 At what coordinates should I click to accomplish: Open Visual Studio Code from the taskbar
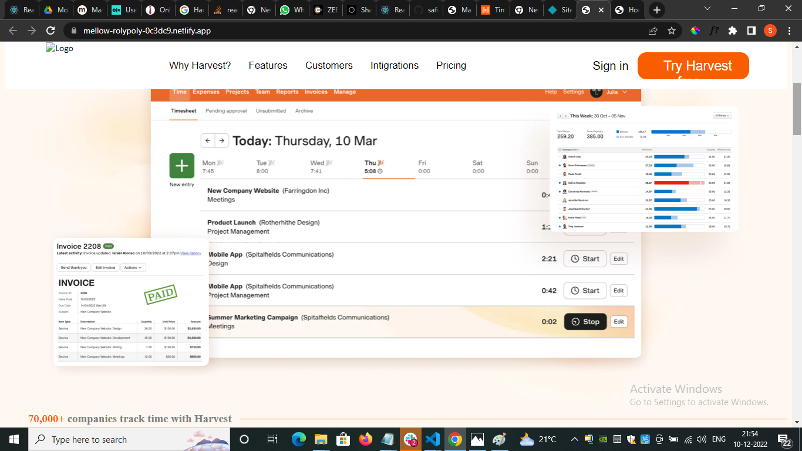(x=432, y=439)
